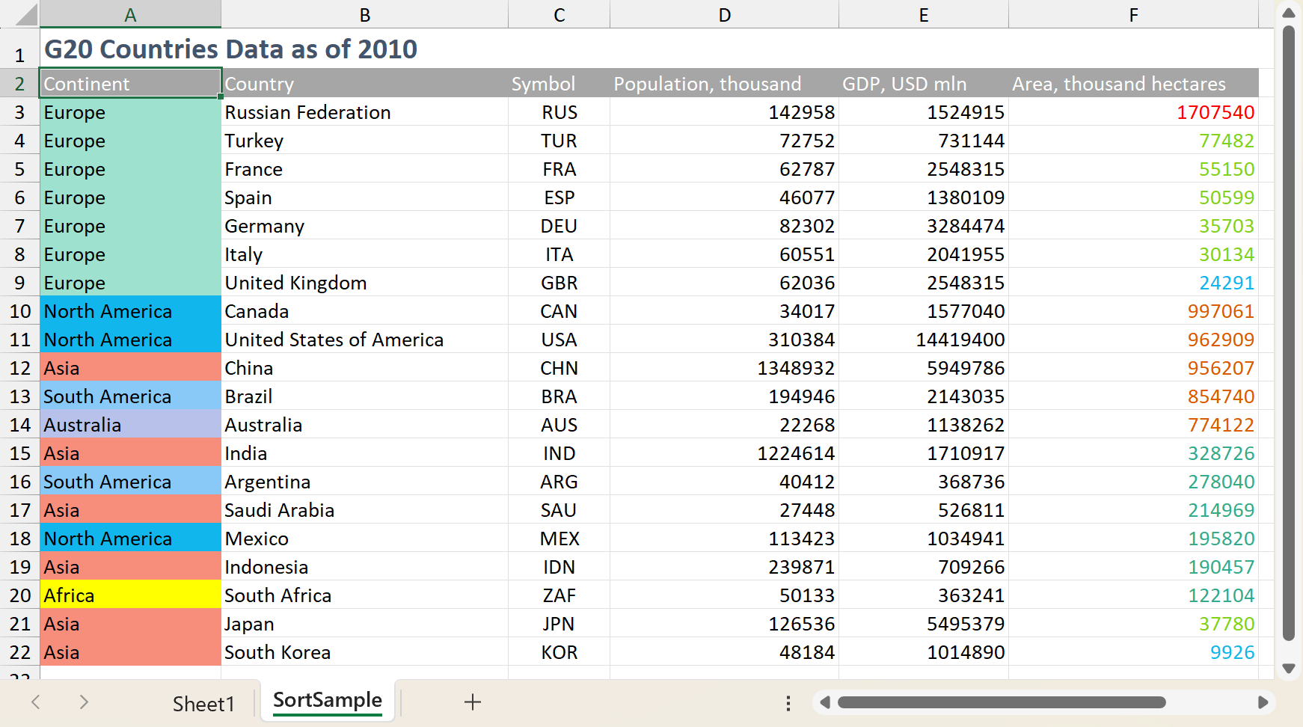Click the add new sheet plus icon
Screen dimensions: 1303x727
click(x=472, y=702)
